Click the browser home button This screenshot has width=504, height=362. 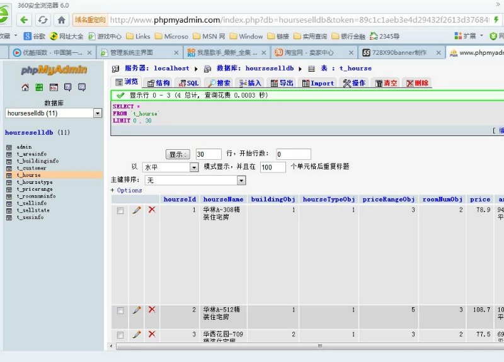61,20
